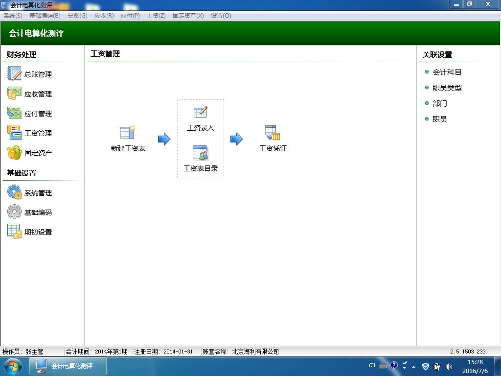Click 工资表目录 icon

point(200,153)
